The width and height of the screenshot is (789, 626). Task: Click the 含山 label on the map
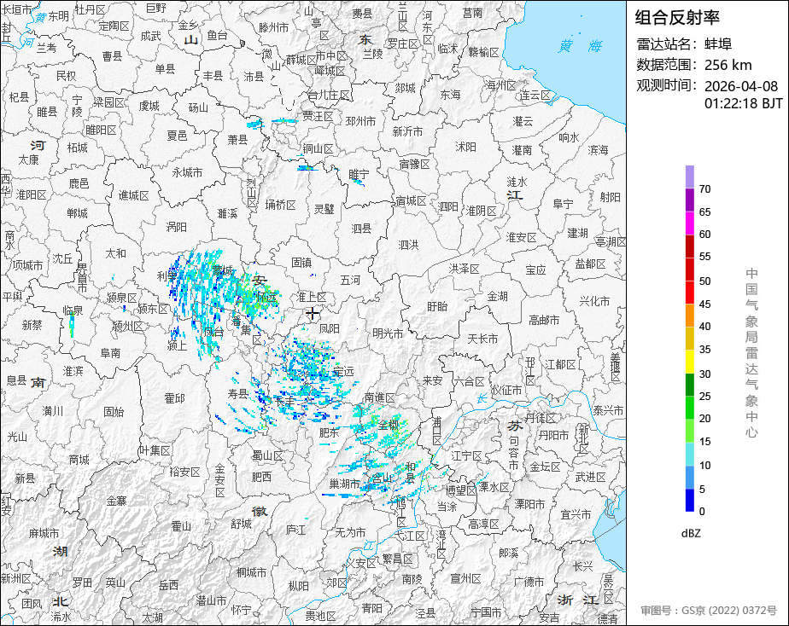pos(381,478)
